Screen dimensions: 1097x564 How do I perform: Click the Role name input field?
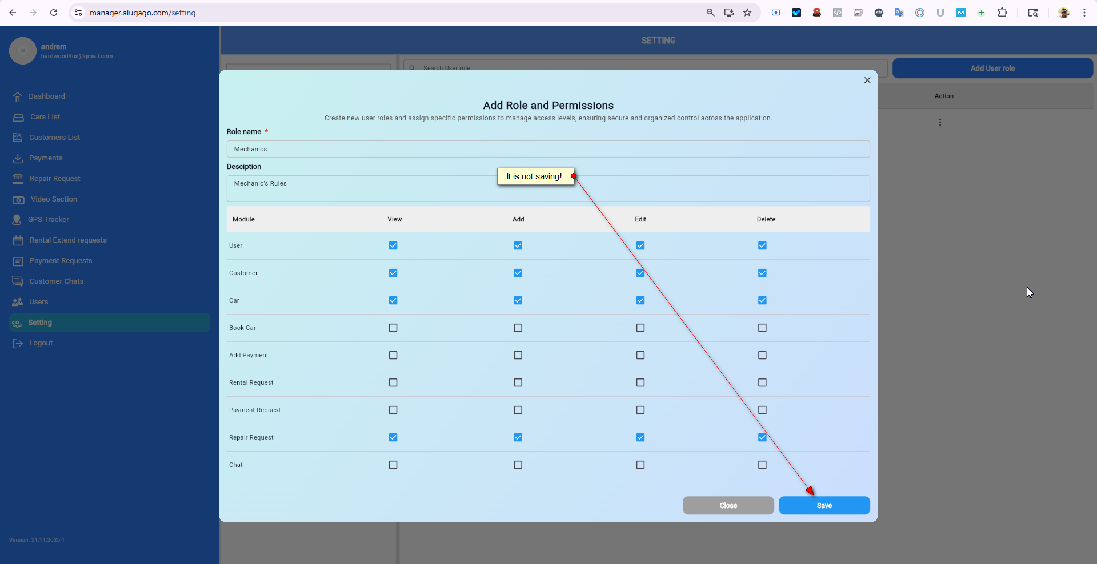click(548, 149)
